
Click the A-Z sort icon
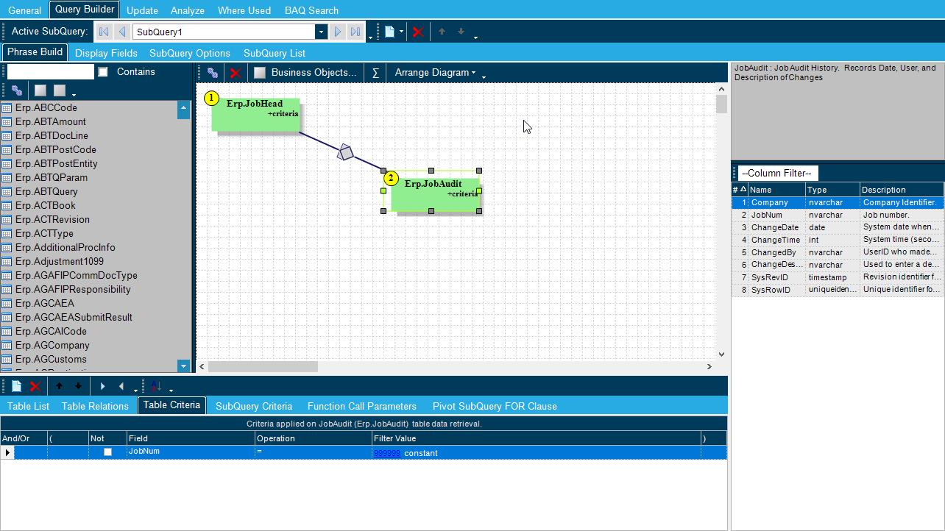point(156,386)
